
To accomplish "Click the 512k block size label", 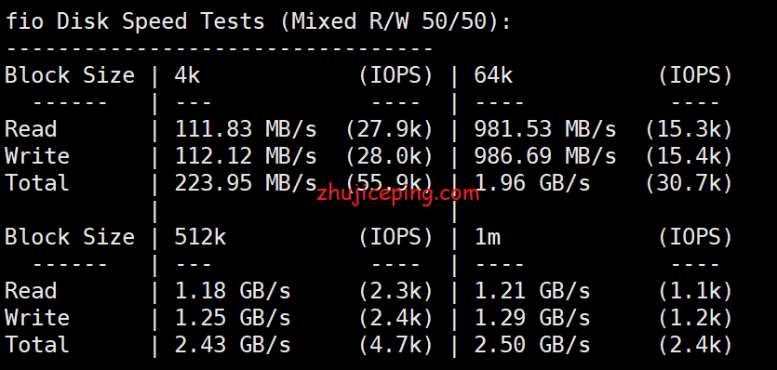I will pos(200,237).
